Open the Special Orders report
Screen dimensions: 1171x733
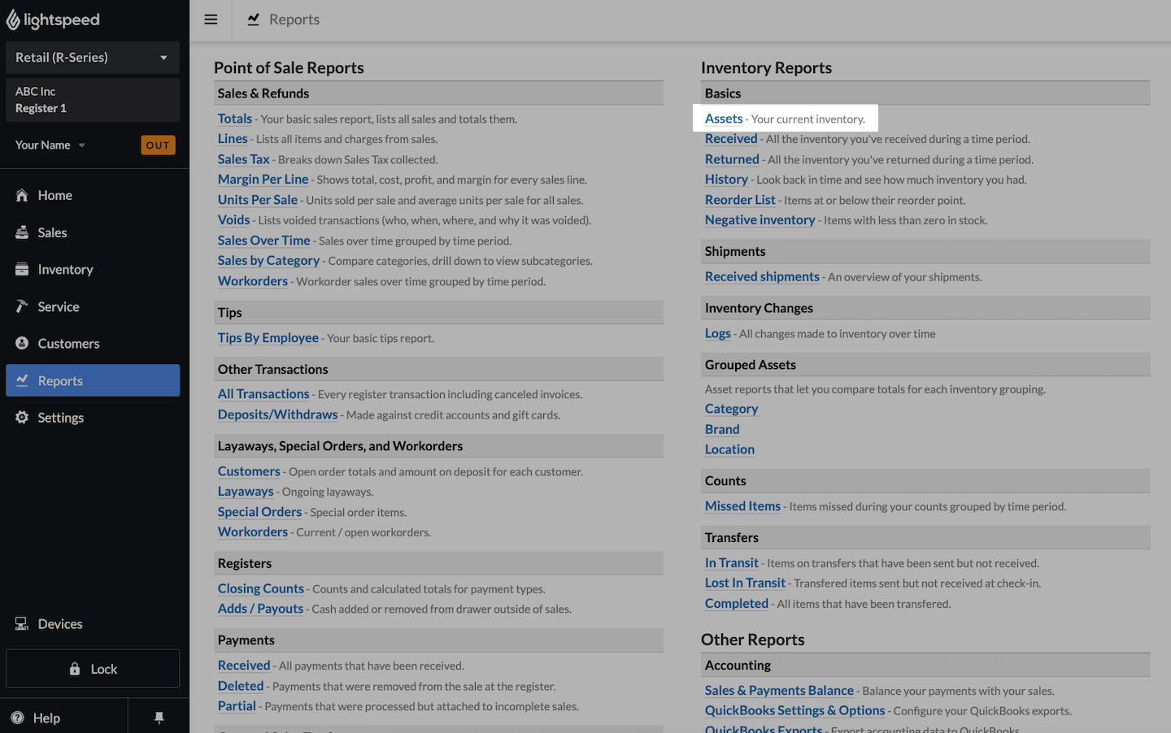tap(259, 512)
